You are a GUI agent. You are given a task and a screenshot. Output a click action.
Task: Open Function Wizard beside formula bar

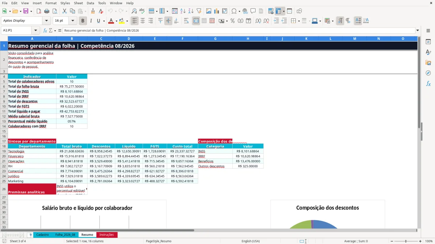[45, 30]
